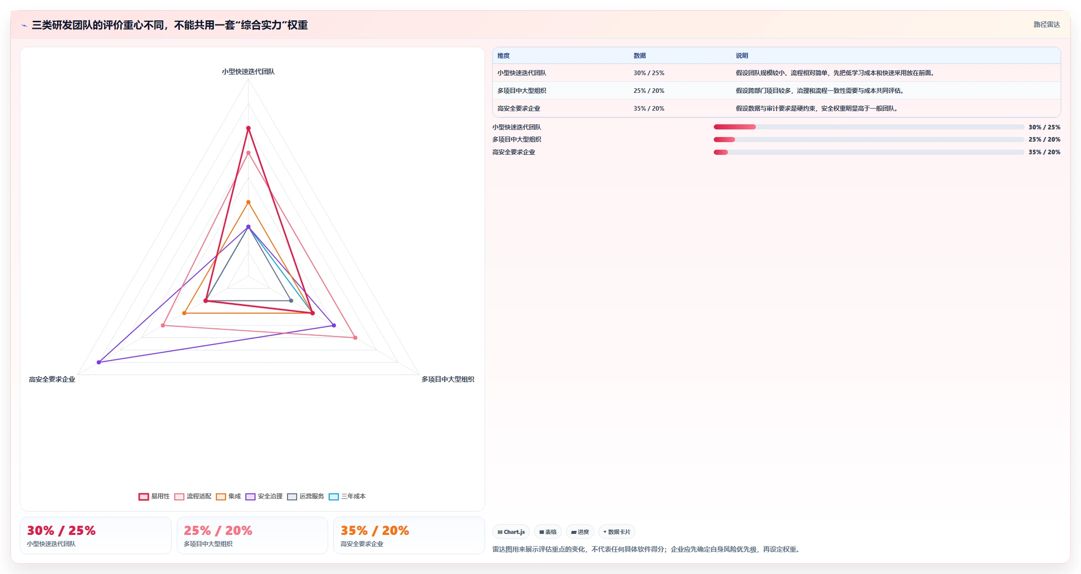Click the Chart.js tag
This screenshot has width=1081, height=574.
pos(511,532)
